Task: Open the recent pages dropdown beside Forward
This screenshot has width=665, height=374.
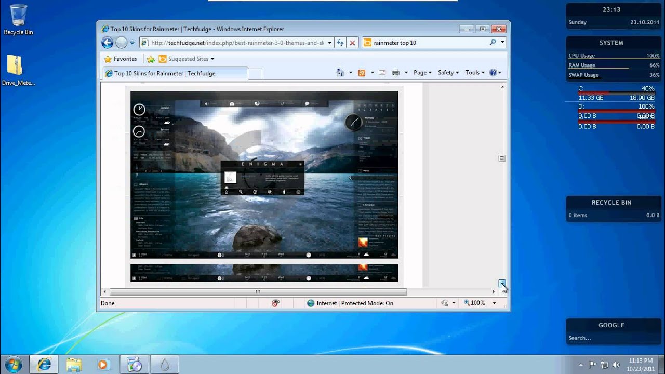Action: click(x=132, y=43)
